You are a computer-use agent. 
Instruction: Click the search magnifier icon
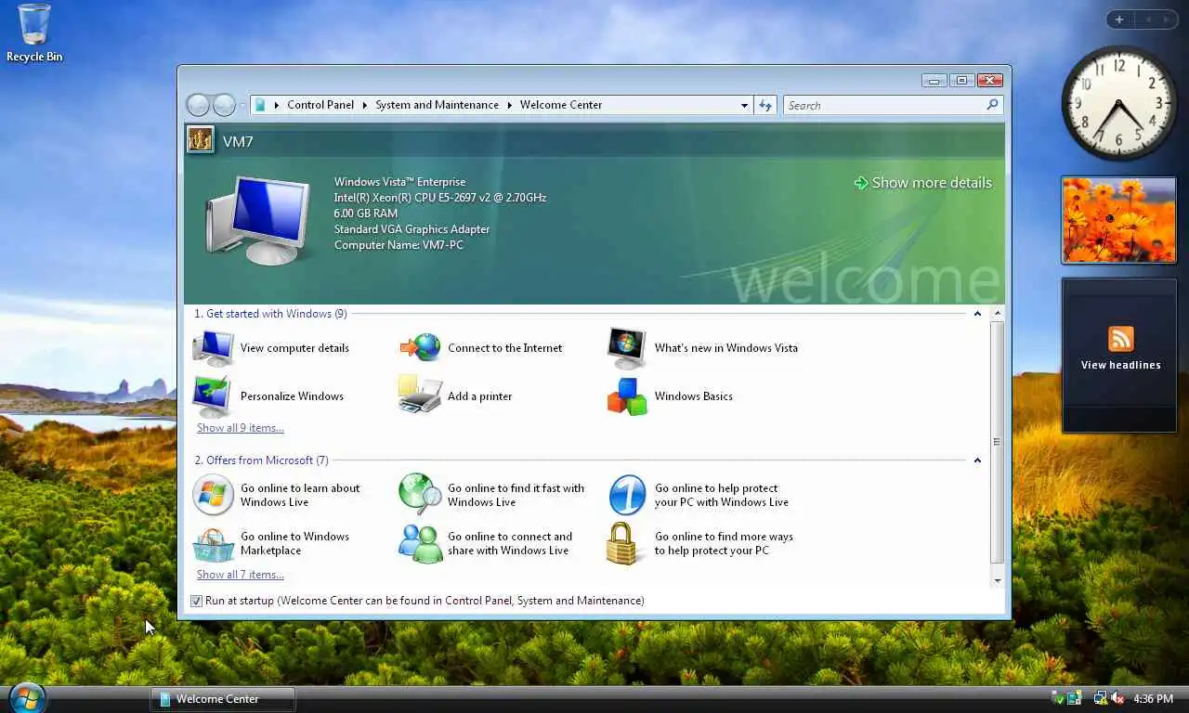[992, 105]
